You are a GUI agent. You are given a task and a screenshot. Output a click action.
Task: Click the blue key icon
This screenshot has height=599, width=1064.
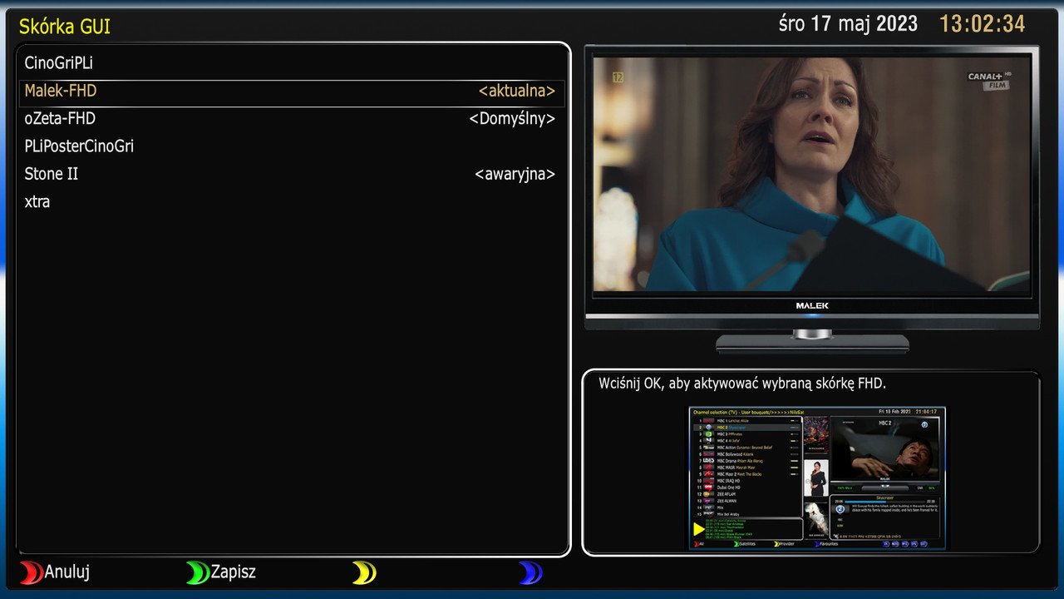530,572
